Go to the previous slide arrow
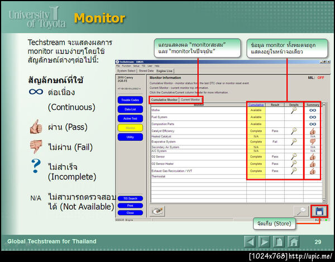 coord(250,242)
